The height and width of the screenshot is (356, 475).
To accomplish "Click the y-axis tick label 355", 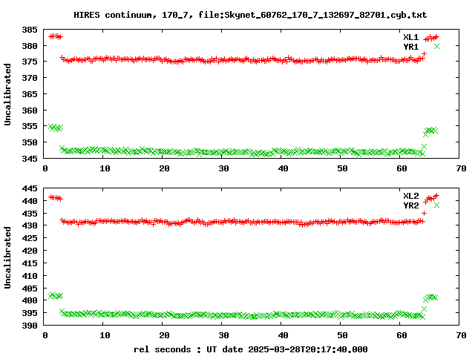I will click(30, 126).
